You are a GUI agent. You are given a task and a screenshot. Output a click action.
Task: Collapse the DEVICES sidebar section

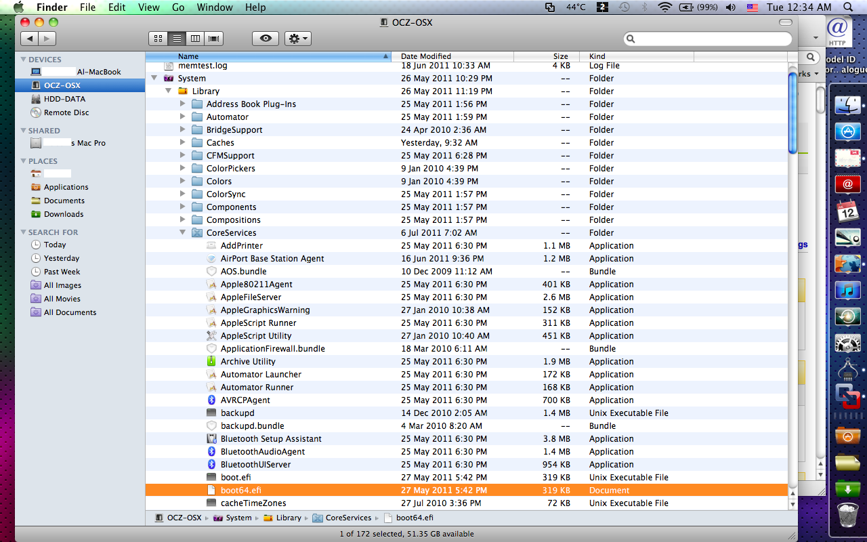23,60
